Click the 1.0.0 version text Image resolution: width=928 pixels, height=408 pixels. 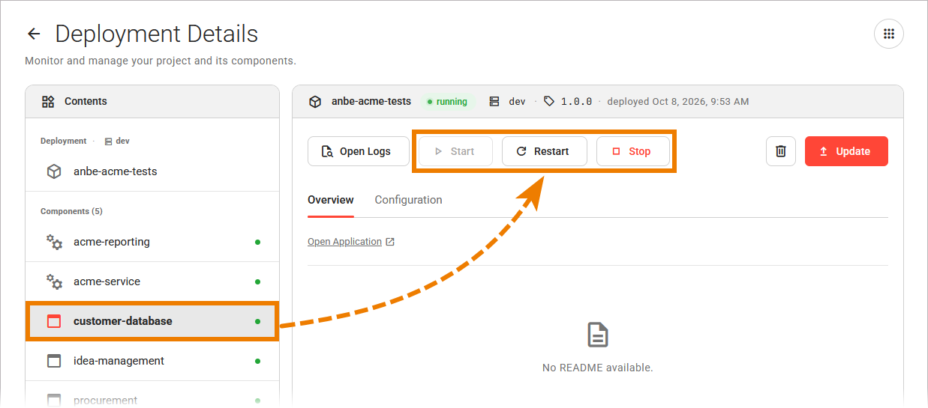point(576,102)
